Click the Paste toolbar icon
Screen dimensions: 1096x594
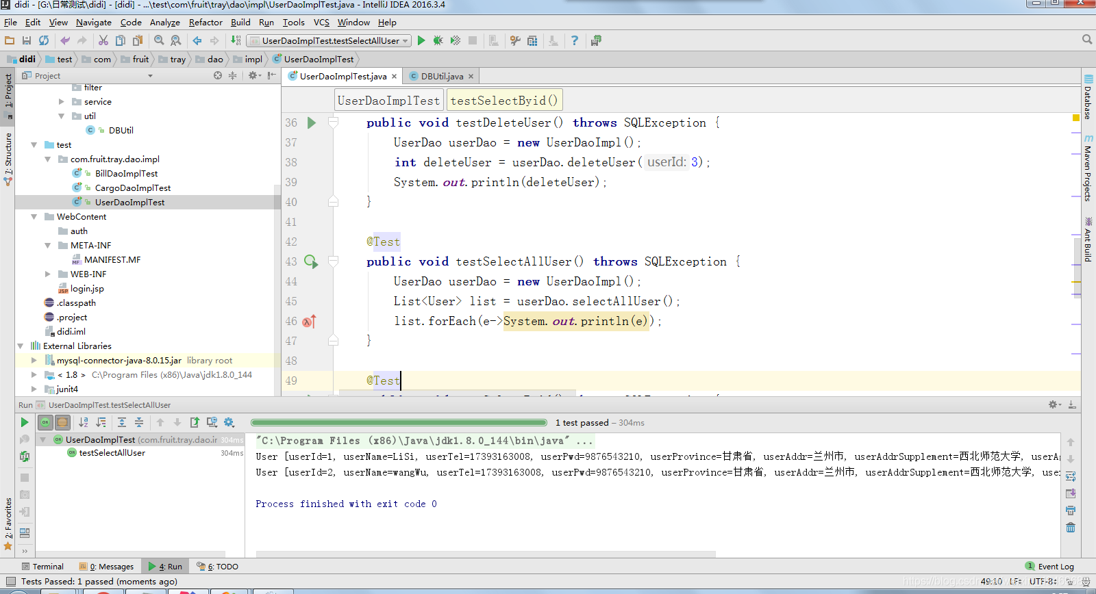[x=138, y=40]
